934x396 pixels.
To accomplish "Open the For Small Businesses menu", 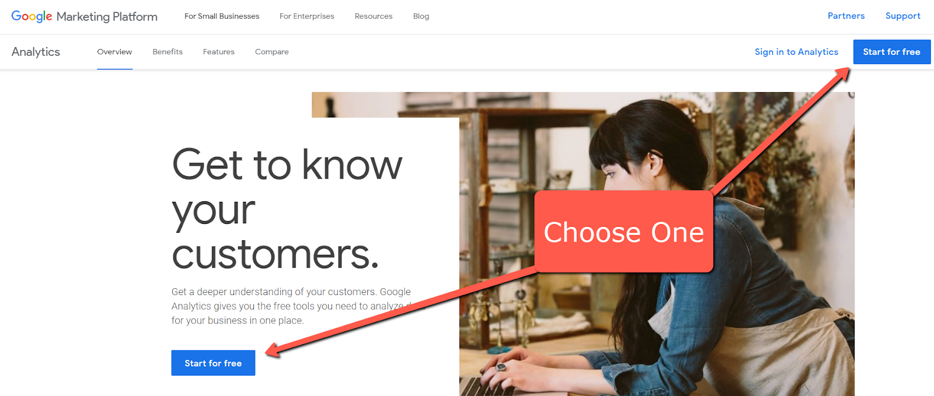I will pos(222,16).
